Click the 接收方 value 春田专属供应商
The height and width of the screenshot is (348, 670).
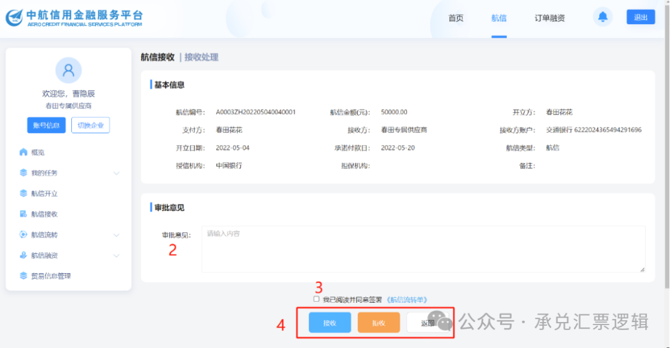[x=404, y=130]
